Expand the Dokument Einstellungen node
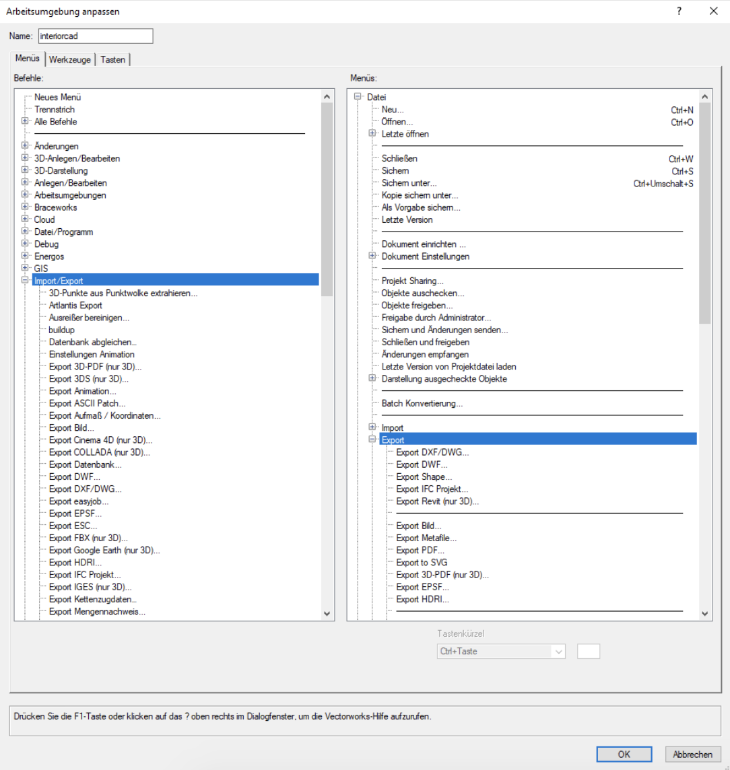The height and width of the screenshot is (770, 730). click(372, 256)
